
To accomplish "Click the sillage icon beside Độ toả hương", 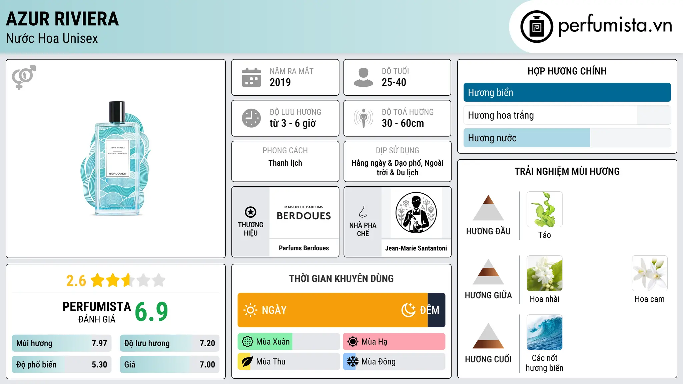I will [363, 118].
